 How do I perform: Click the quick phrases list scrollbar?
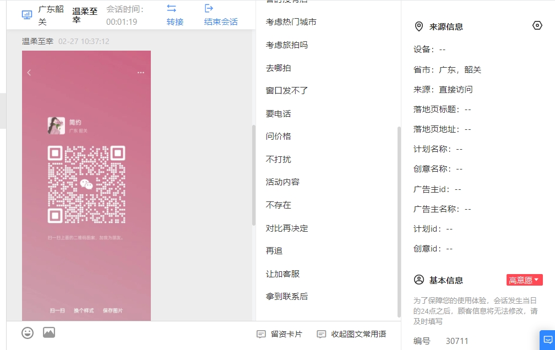(x=399, y=222)
